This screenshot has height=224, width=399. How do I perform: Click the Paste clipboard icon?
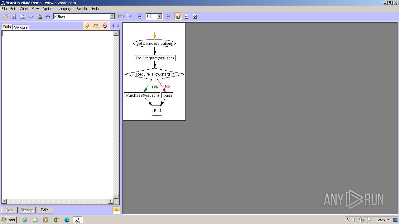click(39, 16)
